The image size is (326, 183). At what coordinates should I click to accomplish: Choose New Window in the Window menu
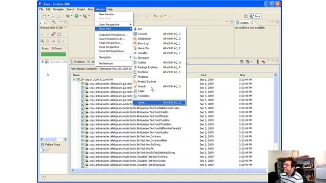point(114,14)
